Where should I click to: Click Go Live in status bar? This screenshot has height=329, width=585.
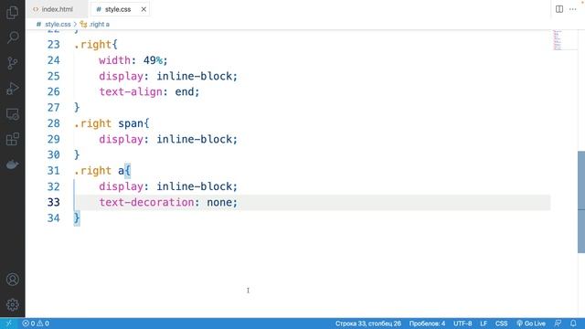(531, 324)
